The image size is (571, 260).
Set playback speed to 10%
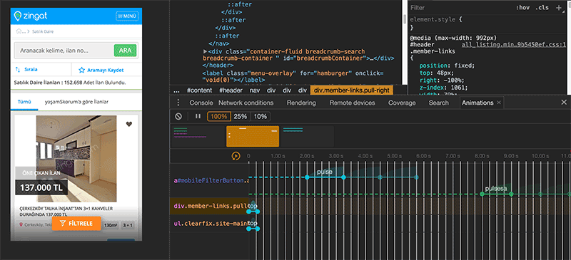coord(261,116)
